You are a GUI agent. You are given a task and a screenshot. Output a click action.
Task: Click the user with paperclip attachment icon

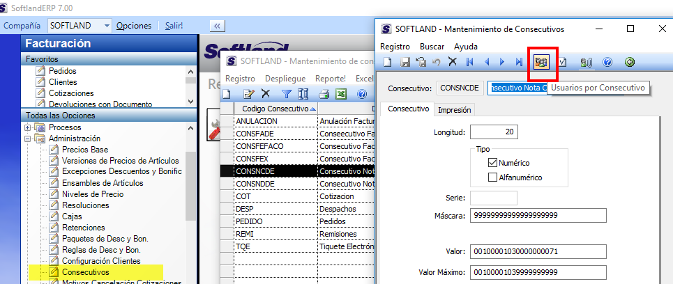(x=587, y=63)
